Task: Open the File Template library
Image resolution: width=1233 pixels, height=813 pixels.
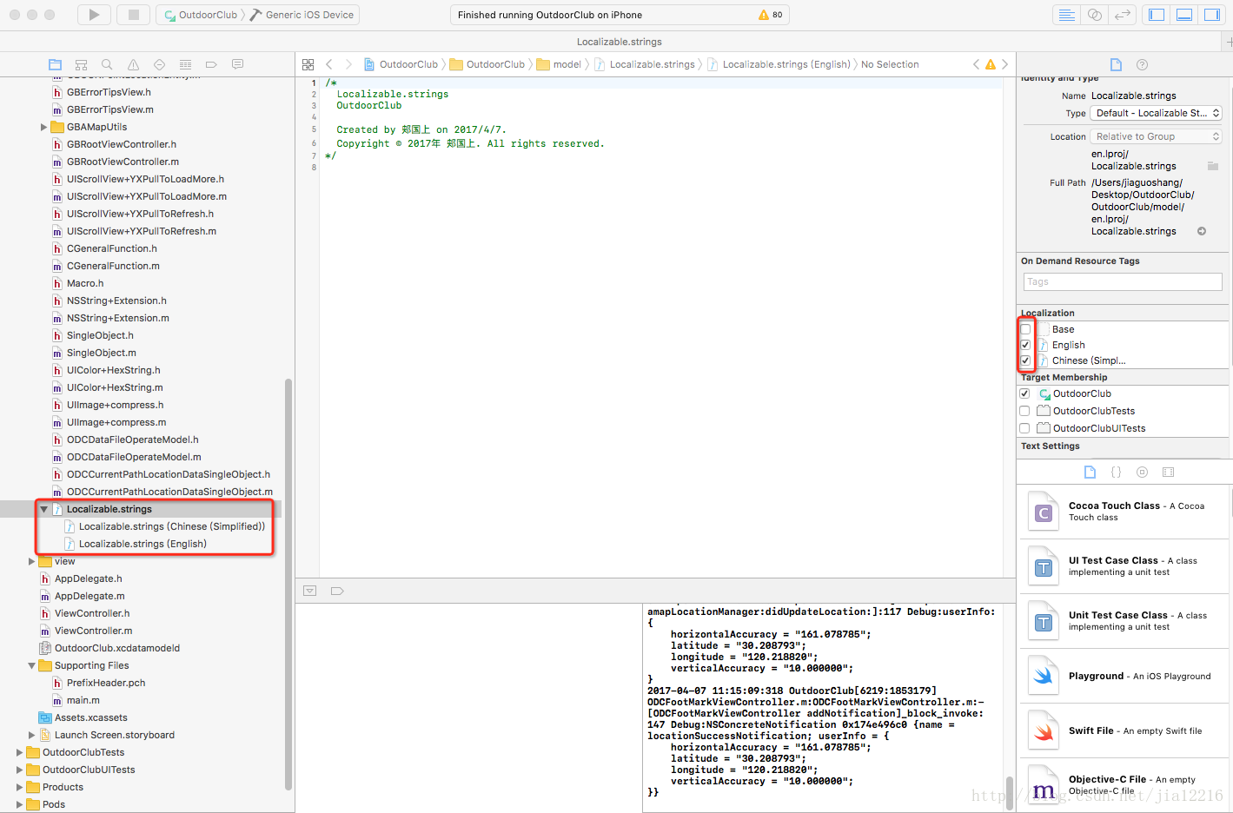Action: point(1090,472)
